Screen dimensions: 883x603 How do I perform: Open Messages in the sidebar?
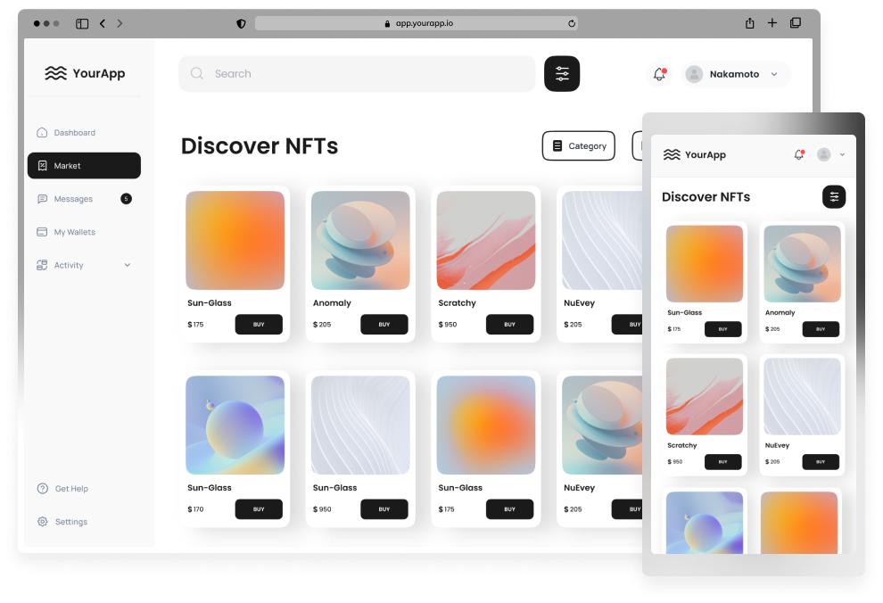[72, 199]
